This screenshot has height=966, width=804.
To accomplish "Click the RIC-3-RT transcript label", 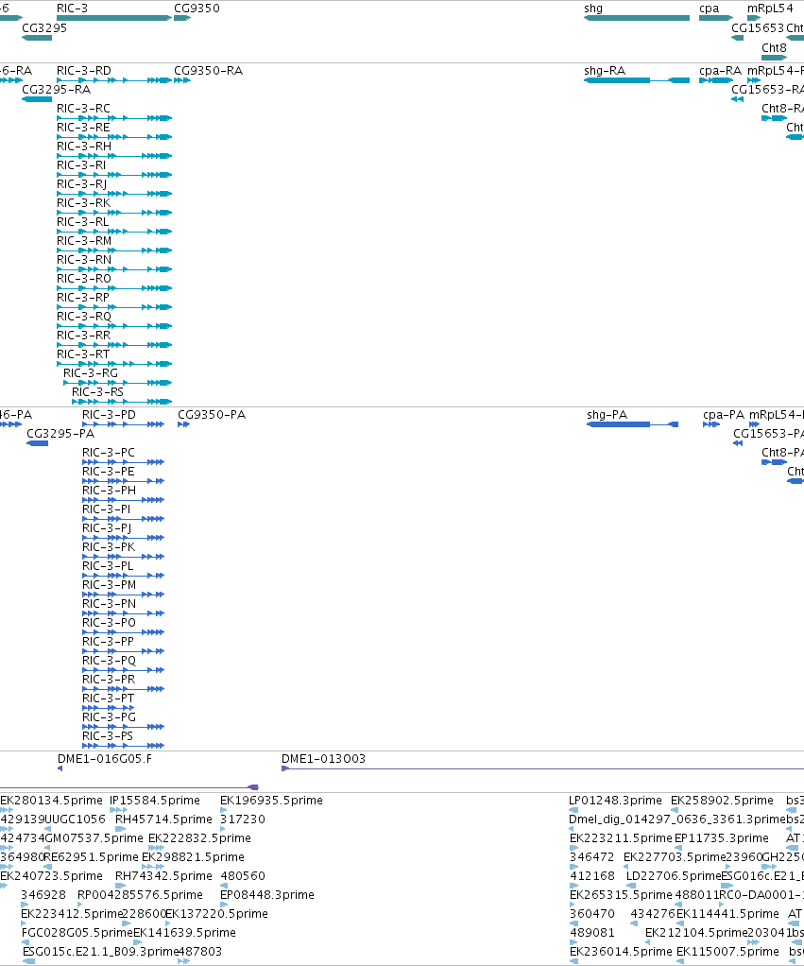I will 83,354.
